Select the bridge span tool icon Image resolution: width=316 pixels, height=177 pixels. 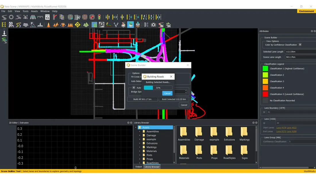[40, 17]
